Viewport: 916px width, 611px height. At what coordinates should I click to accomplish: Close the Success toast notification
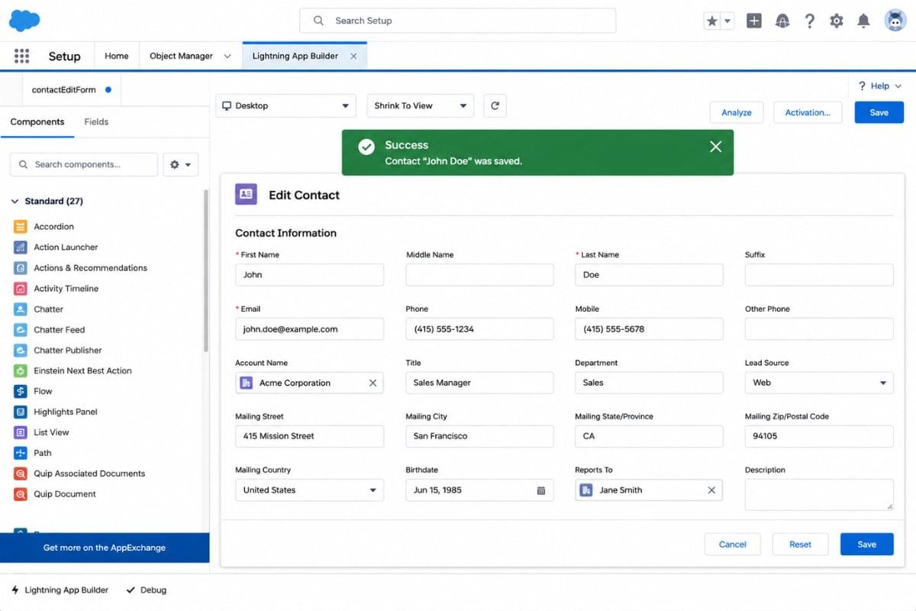tap(715, 147)
